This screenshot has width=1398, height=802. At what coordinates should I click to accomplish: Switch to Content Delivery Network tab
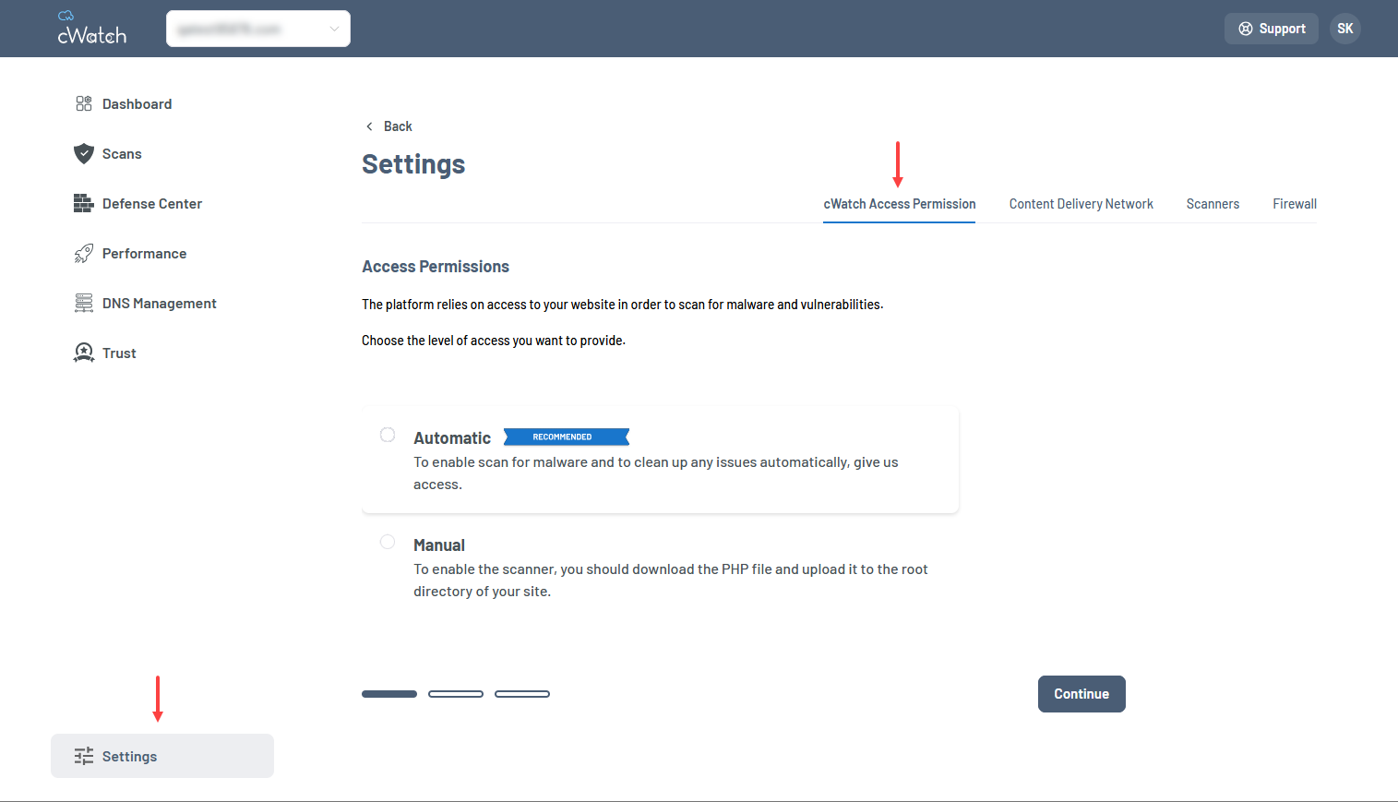coord(1081,204)
